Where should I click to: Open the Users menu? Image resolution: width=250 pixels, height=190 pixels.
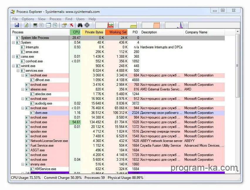pos(80,19)
